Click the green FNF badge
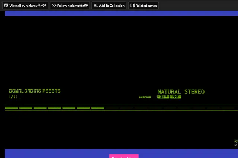The height and width of the screenshot is (158, 238). coord(176,97)
